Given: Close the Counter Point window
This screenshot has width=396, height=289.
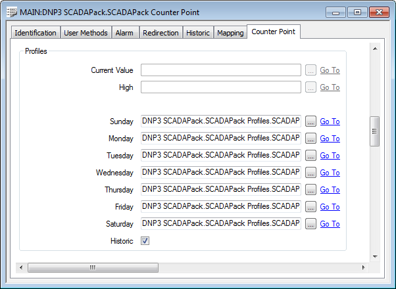Looking at the screenshot, I should tap(379, 12).
